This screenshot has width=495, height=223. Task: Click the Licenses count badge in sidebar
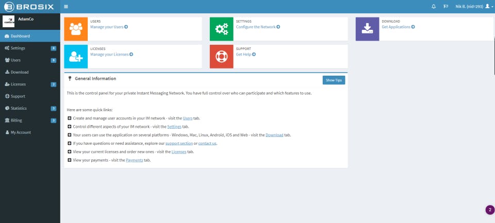pos(53,84)
